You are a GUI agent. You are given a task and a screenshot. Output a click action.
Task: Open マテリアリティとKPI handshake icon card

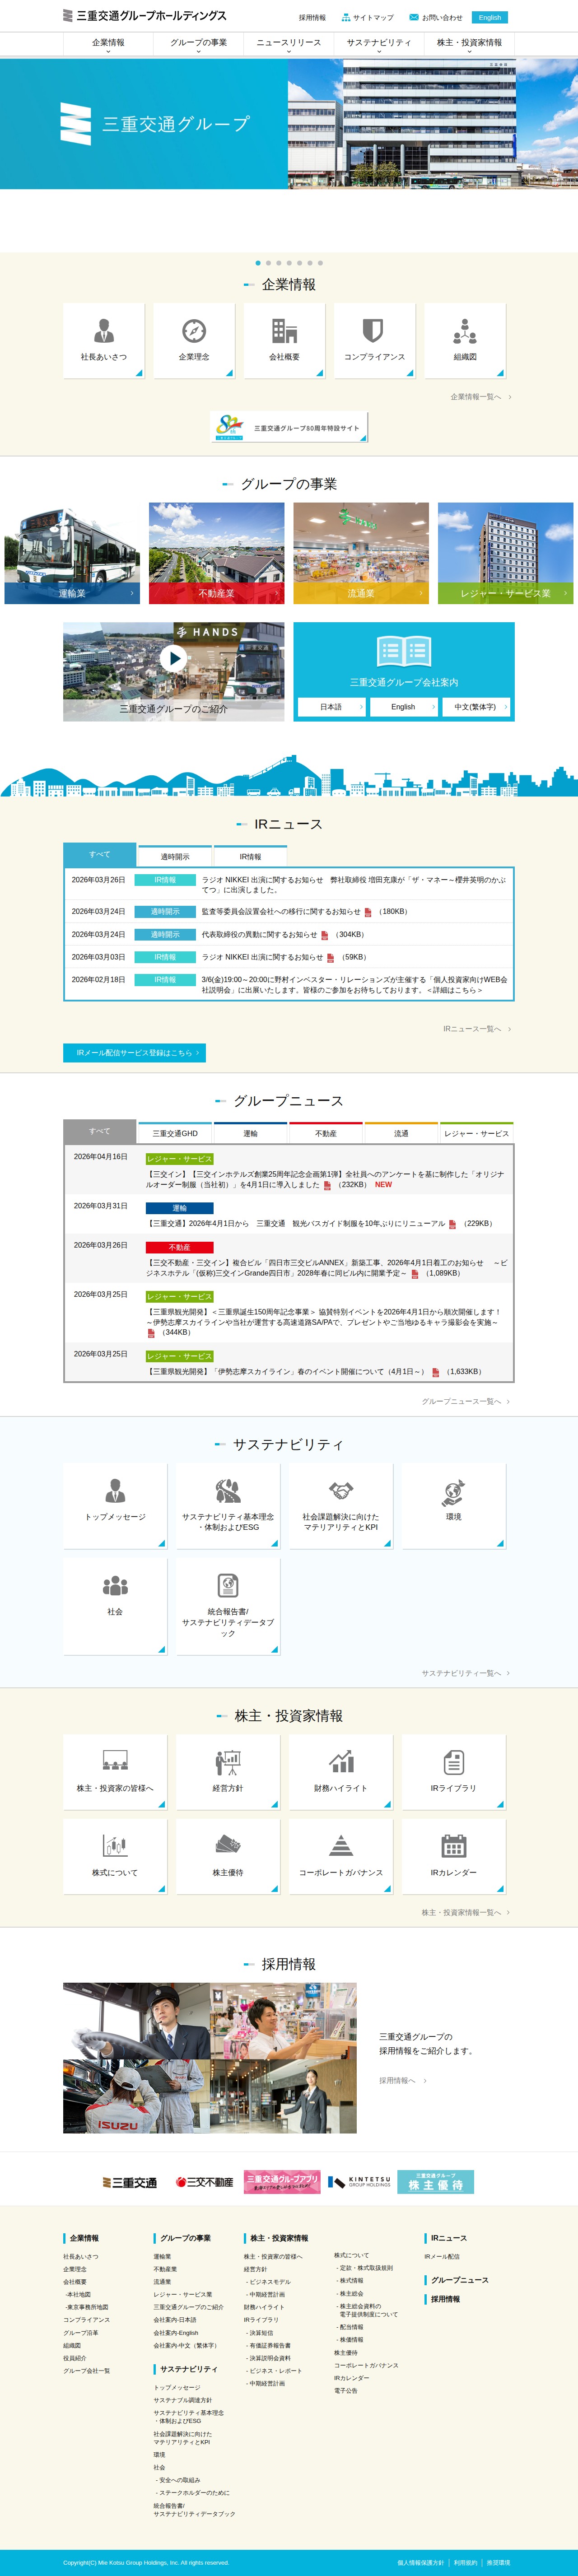pos(341,1505)
